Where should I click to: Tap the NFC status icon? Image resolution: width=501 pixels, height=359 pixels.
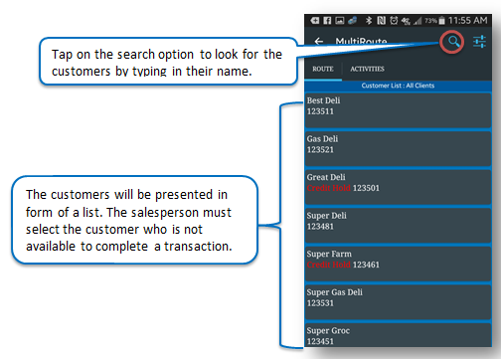pos(381,21)
